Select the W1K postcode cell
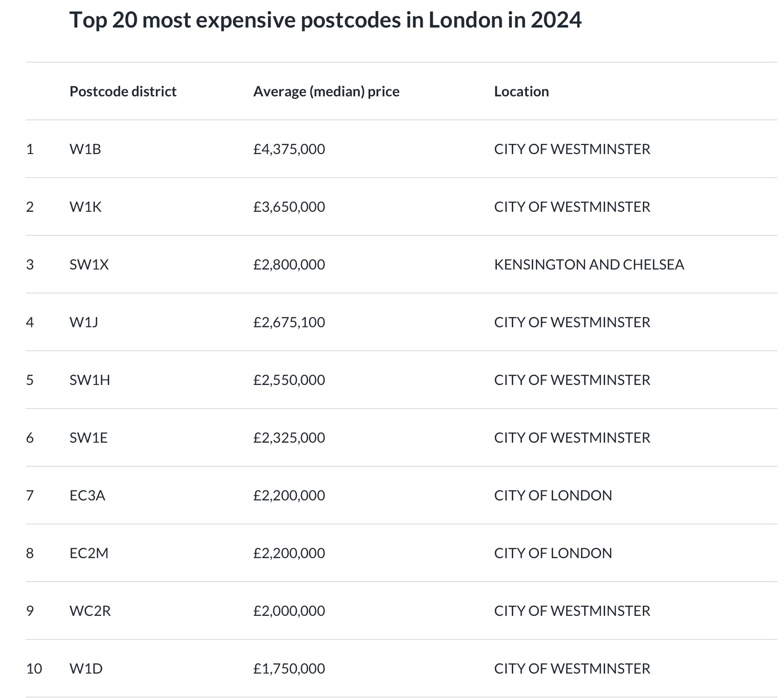 pyautogui.click(x=85, y=207)
